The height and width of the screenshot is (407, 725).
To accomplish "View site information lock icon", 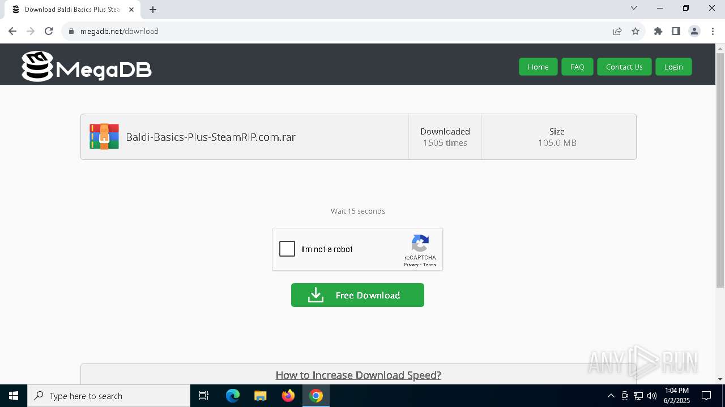I will pos(71,31).
